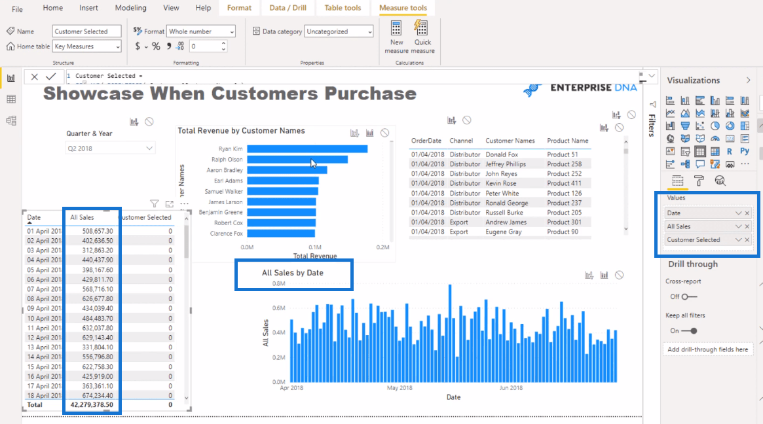Open the filter icon on the table visual
763x424 pixels.
(155, 203)
